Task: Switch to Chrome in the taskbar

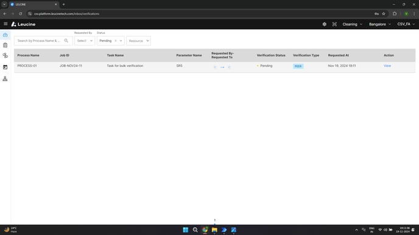Action: (205, 230)
